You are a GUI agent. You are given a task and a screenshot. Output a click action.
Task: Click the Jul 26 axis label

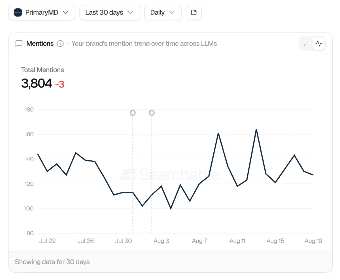coord(85,241)
